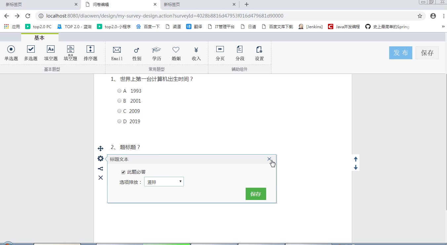Select option A 1993

click(119, 91)
